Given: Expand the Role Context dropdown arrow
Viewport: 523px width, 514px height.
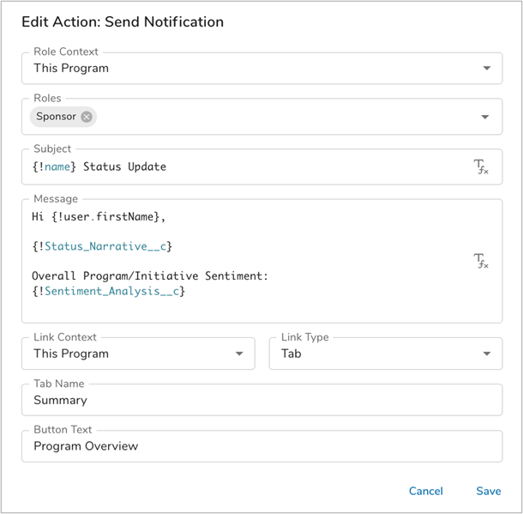Looking at the screenshot, I should pos(486,68).
